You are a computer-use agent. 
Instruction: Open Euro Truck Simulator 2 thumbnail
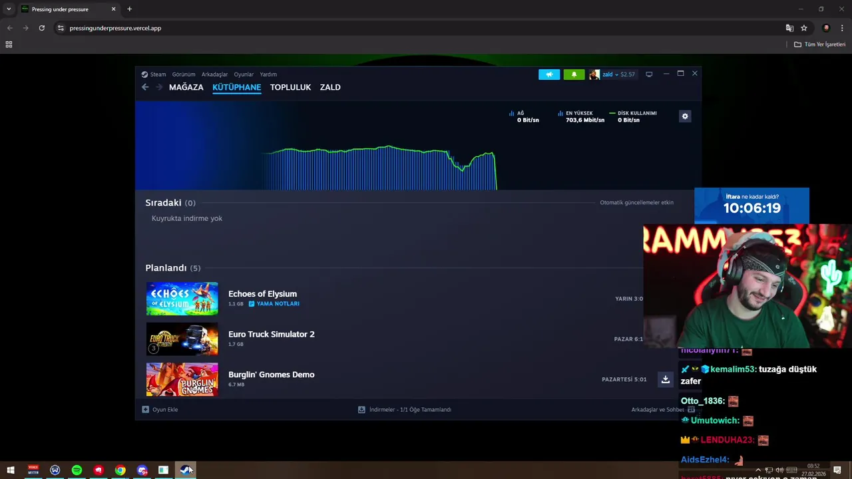[x=182, y=339]
